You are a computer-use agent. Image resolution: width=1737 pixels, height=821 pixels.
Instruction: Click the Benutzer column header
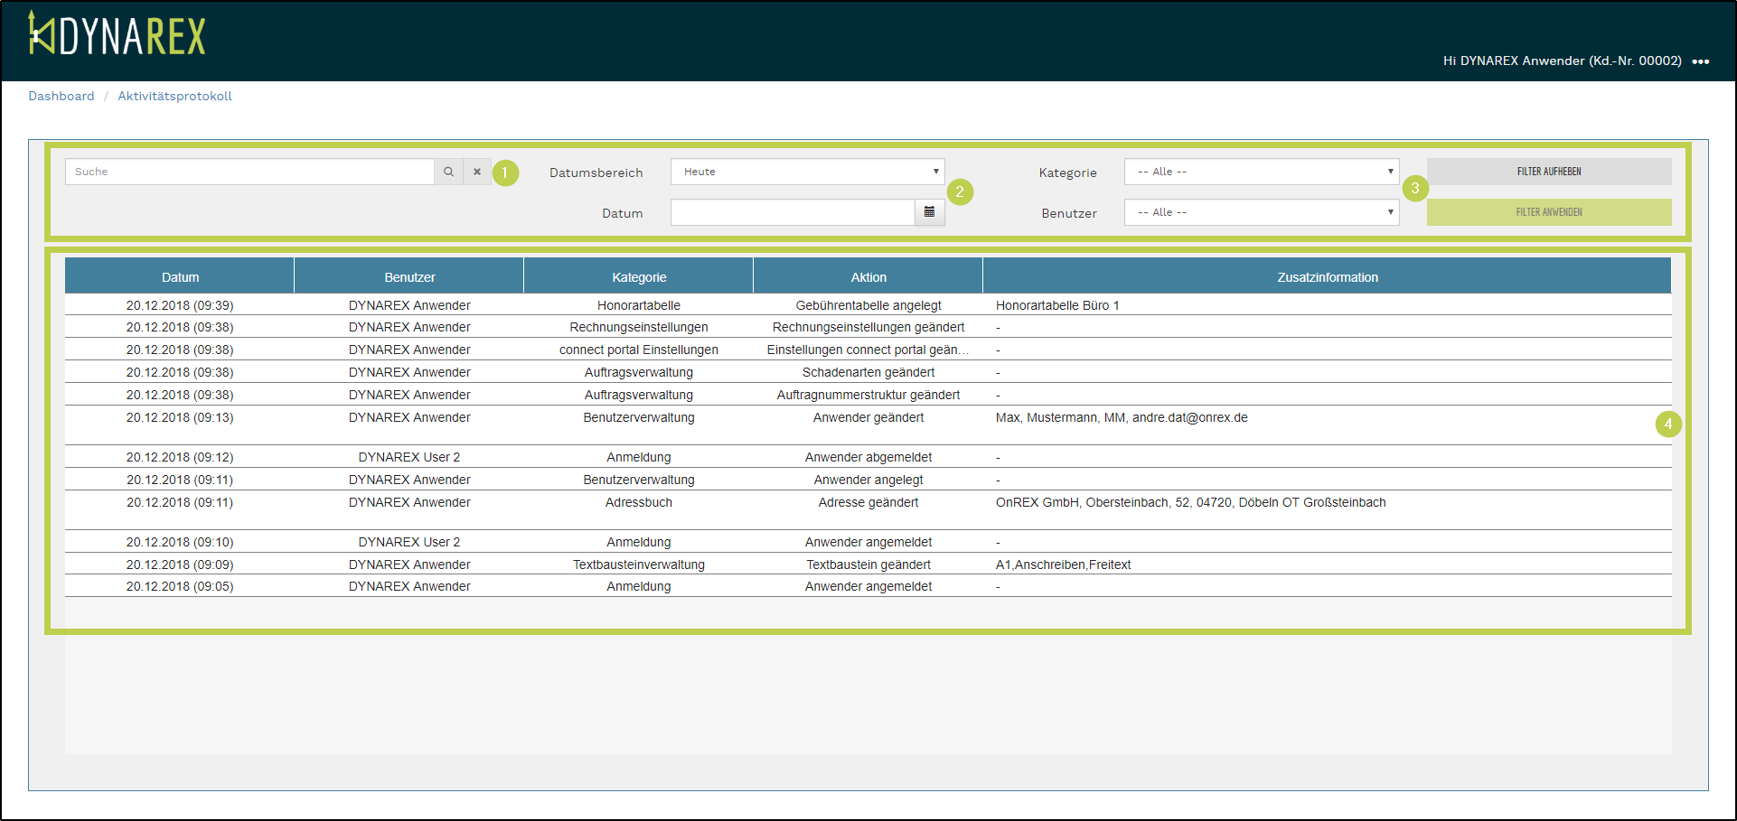point(409,277)
